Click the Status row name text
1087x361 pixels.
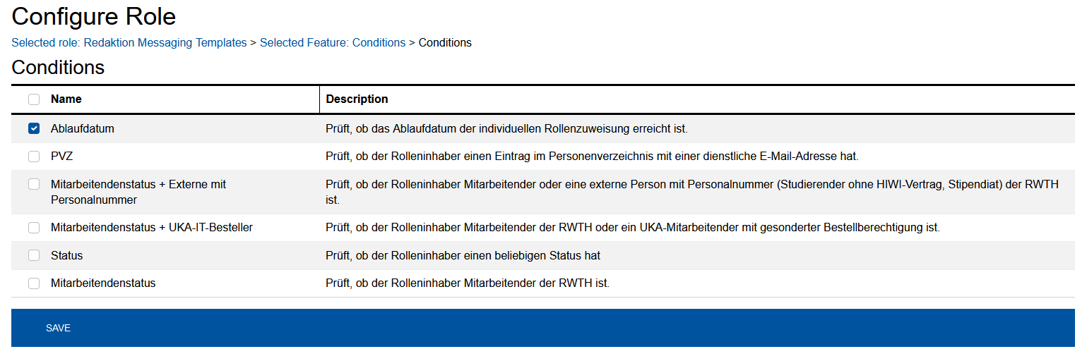67,255
